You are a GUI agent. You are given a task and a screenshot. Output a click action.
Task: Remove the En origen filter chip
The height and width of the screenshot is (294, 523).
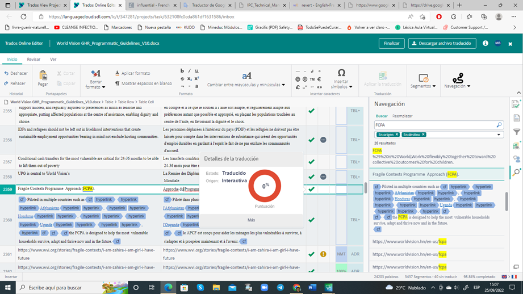tap(397, 135)
